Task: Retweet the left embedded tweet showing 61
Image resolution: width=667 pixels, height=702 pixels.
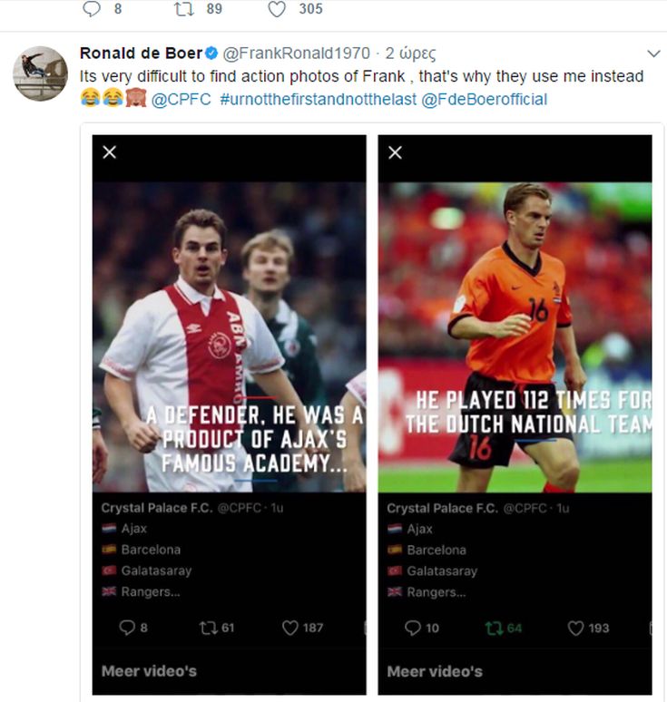Action: click(x=206, y=628)
